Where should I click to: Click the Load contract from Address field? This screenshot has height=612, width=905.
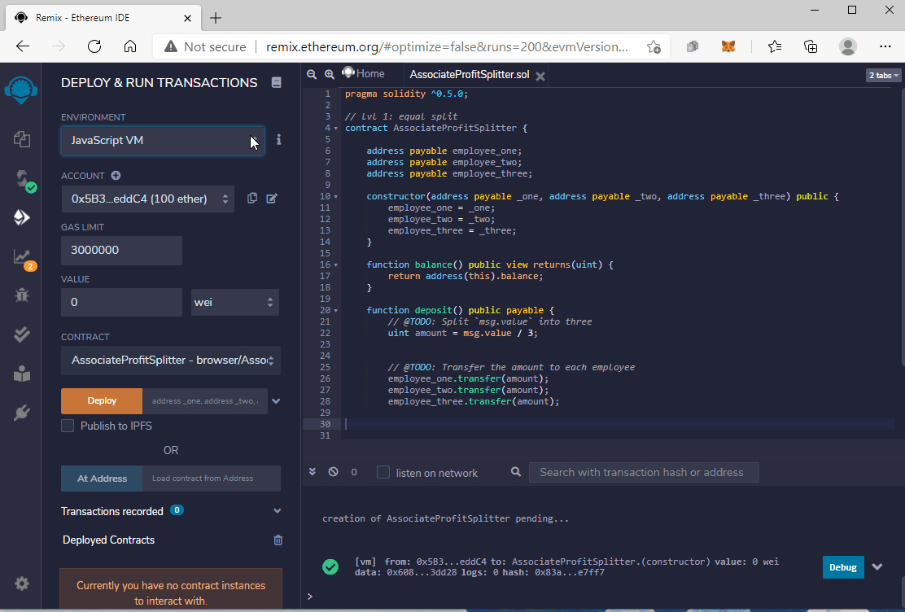click(x=212, y=479)
